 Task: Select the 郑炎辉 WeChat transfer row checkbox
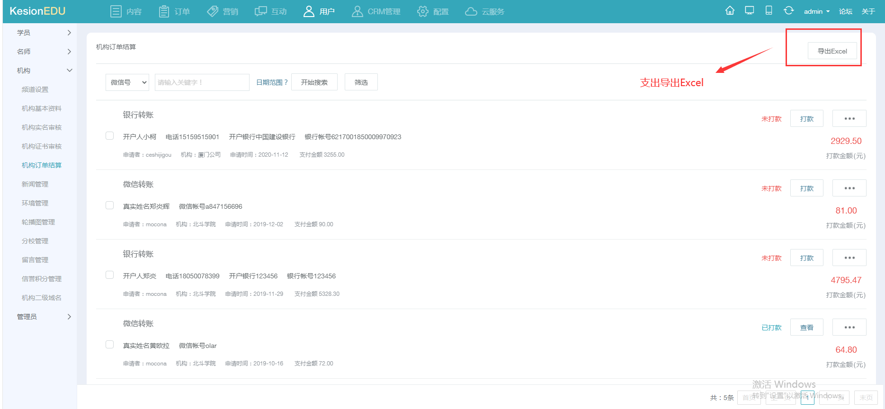pyautogui.click(x=109, y=205)
